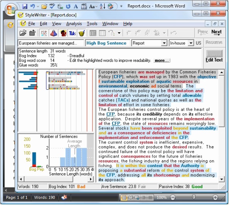Open the folder icon in Word's quick access toolbar
Image resolution: width=230 pixels, height=205 pixels.
pyautogui.click(x=44, y=6)
